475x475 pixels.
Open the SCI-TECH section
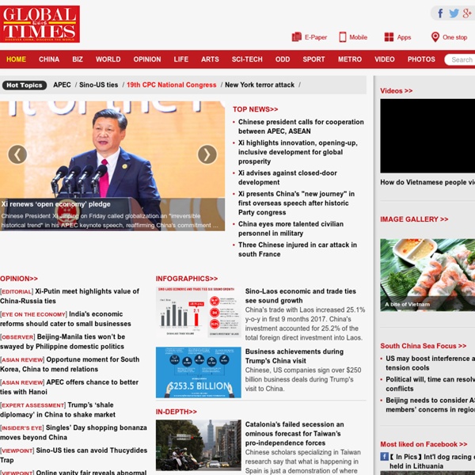[x=247, y=59]
